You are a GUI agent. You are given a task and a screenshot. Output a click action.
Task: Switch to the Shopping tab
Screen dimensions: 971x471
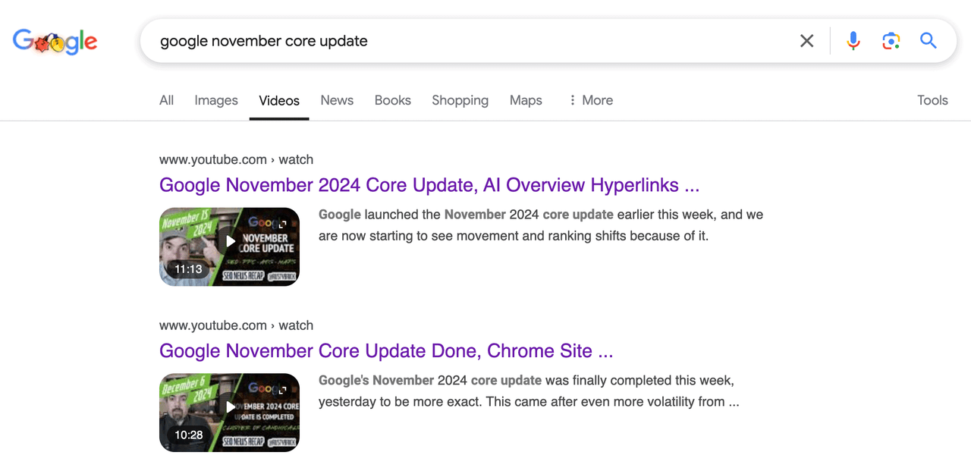click(460, 100)
